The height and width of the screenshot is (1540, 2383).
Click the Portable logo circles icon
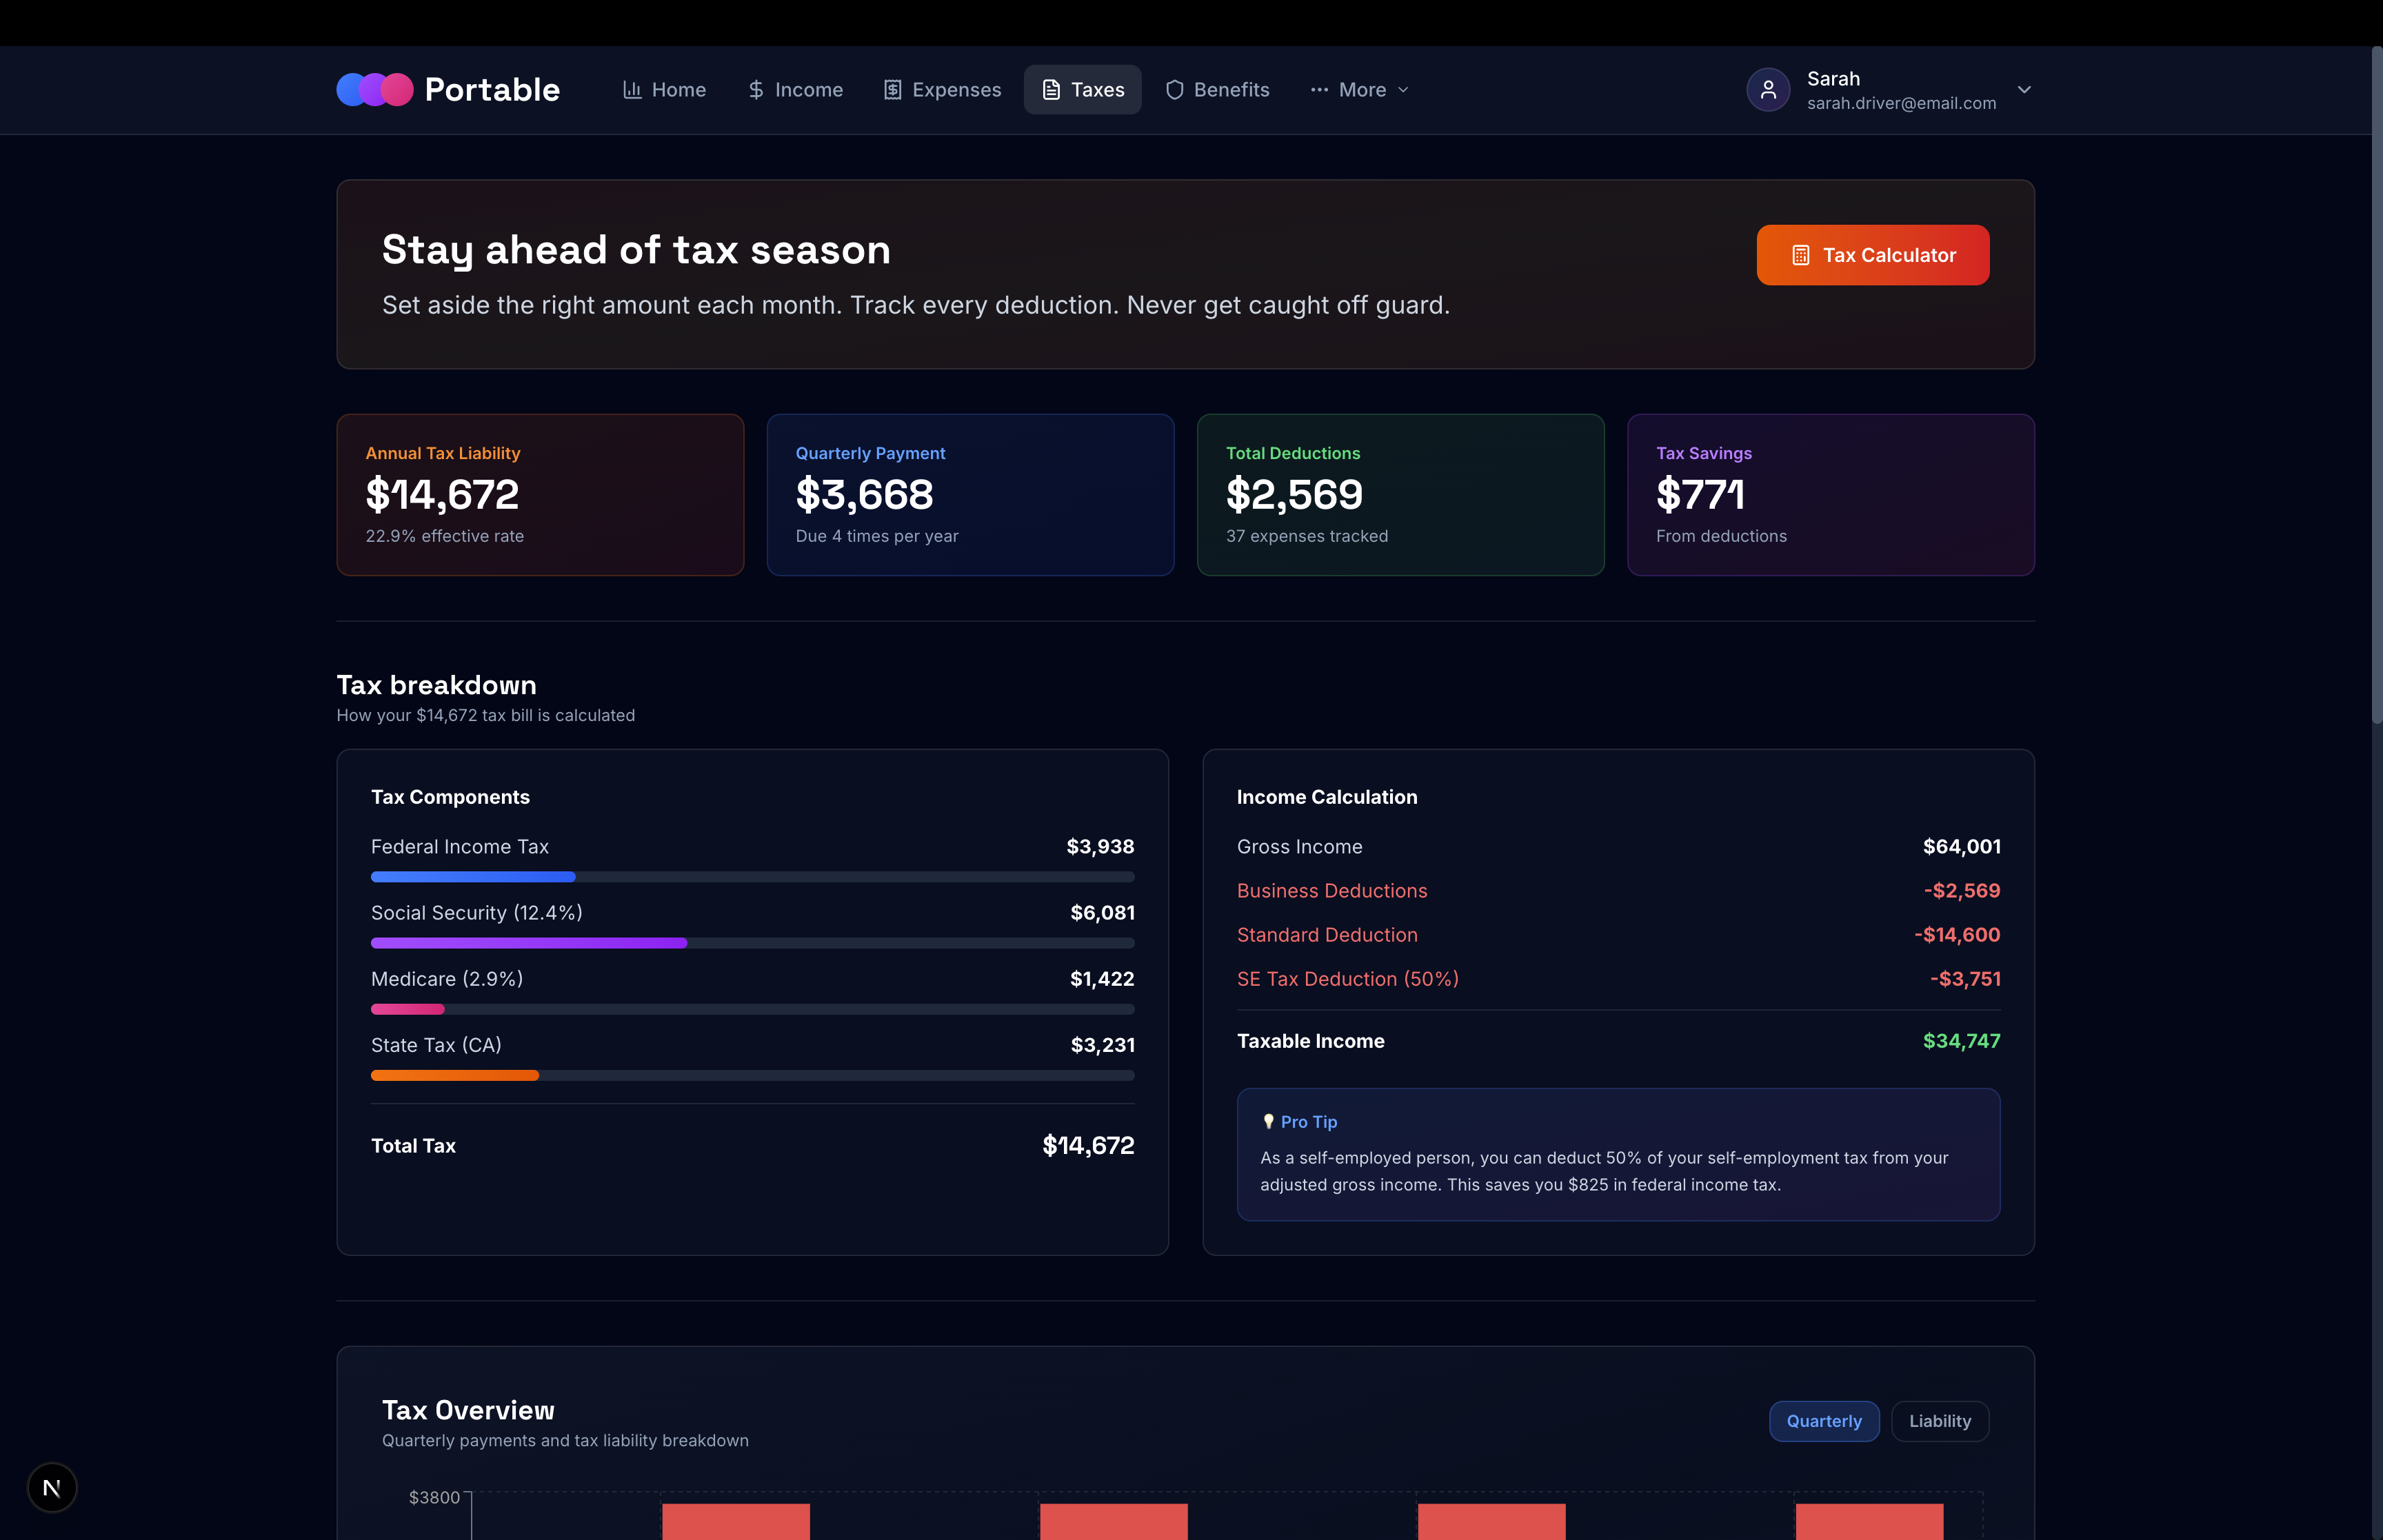(374, 90)
